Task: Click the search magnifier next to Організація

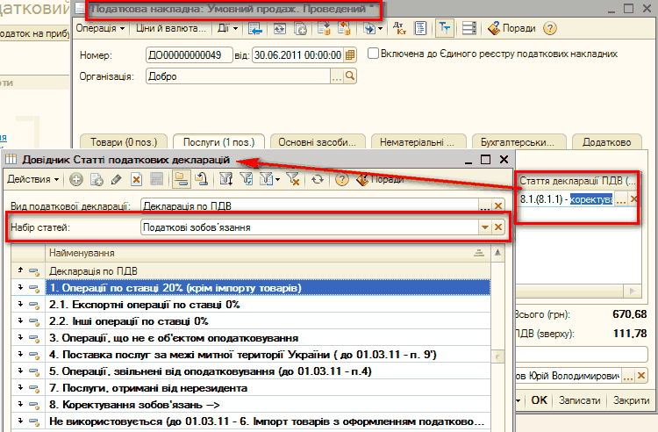Action: (x=350, y=76)
